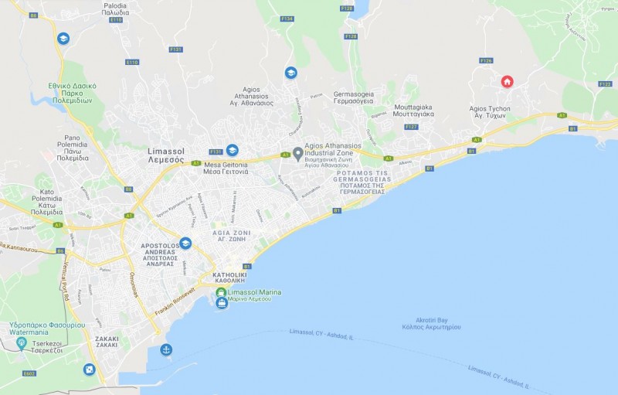Open the school marker near Apostolos Andreas

185,243
